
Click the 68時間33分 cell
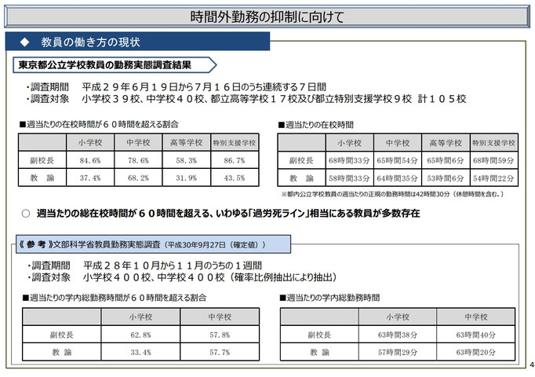tap(349, 160)
